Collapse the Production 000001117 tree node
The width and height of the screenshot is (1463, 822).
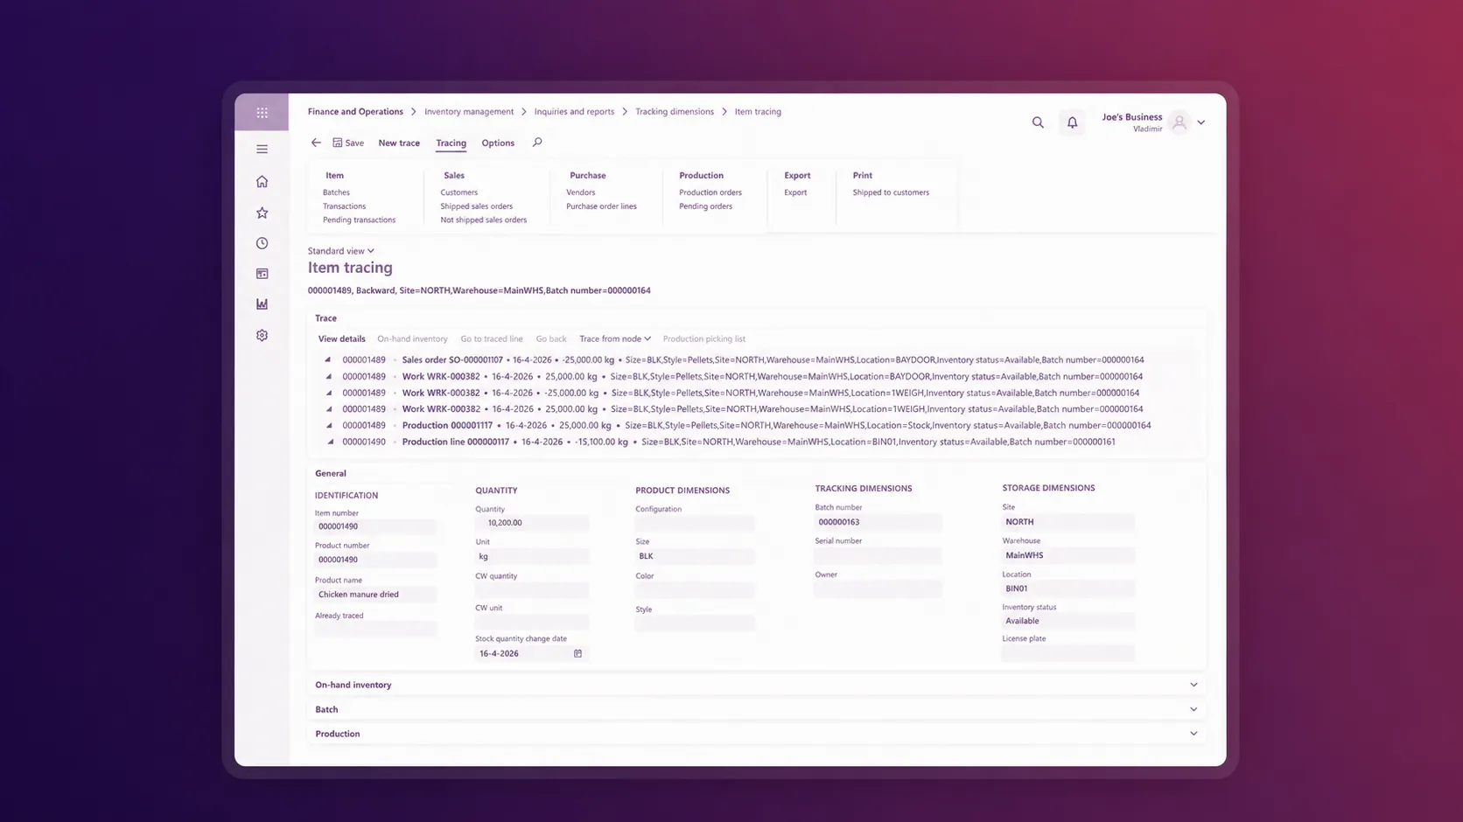click(329, 425)
